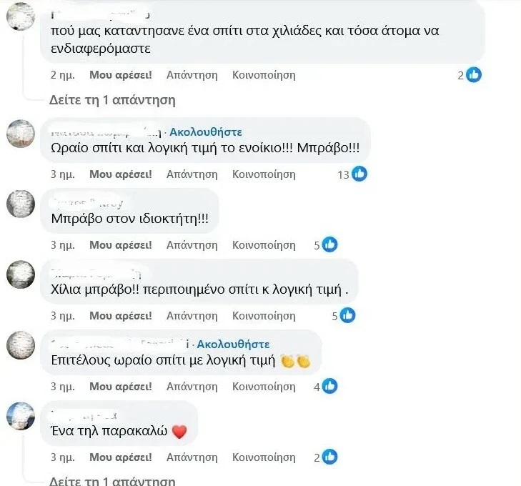This screenshot has width=521, height=486.
Task: Click the like reaction icon on the top comment
Action: pos(474,74)
